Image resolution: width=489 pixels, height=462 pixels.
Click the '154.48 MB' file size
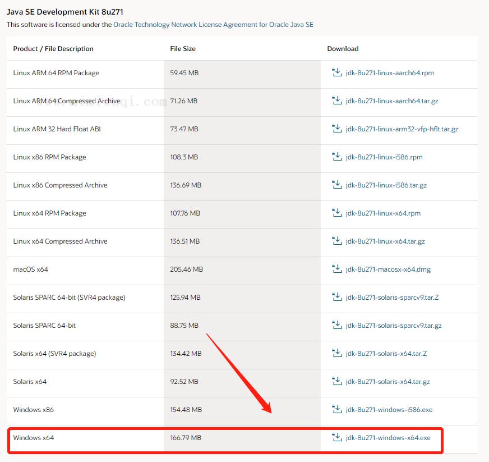pos(186,410)
